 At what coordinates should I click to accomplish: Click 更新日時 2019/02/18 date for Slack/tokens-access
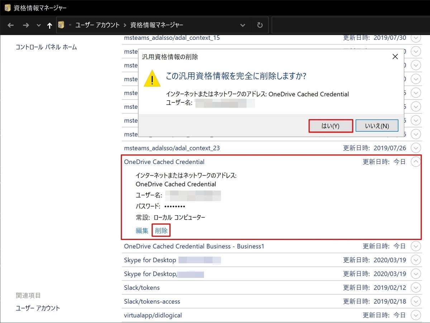point(375,302)
